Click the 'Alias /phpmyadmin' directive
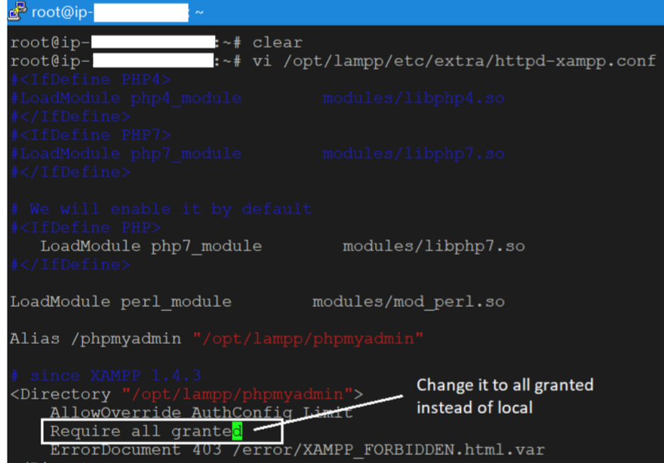The image size is (664, 463). pyautogui.click(x=96, y=339)
